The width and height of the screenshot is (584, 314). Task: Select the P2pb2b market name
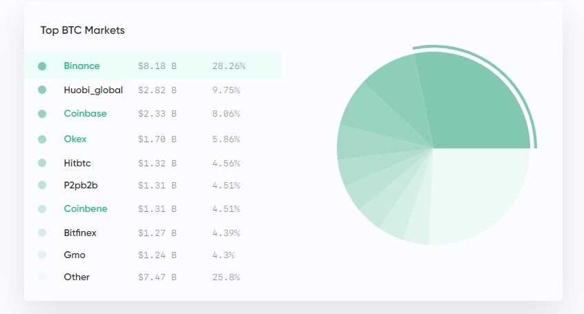click(x=81, y=185)
